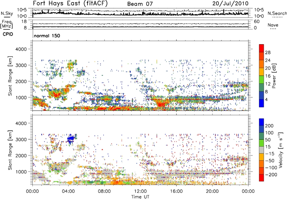Click the '-15' velocity colorbar label
This screenshot has height=199, width=287.
click(x=270, y=154)
